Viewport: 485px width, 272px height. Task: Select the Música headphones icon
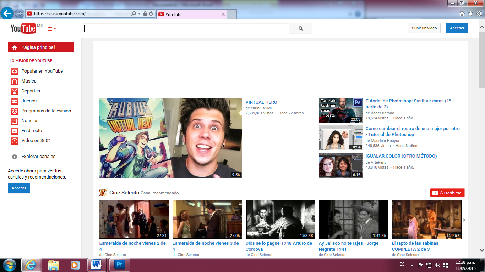[15, 81]
